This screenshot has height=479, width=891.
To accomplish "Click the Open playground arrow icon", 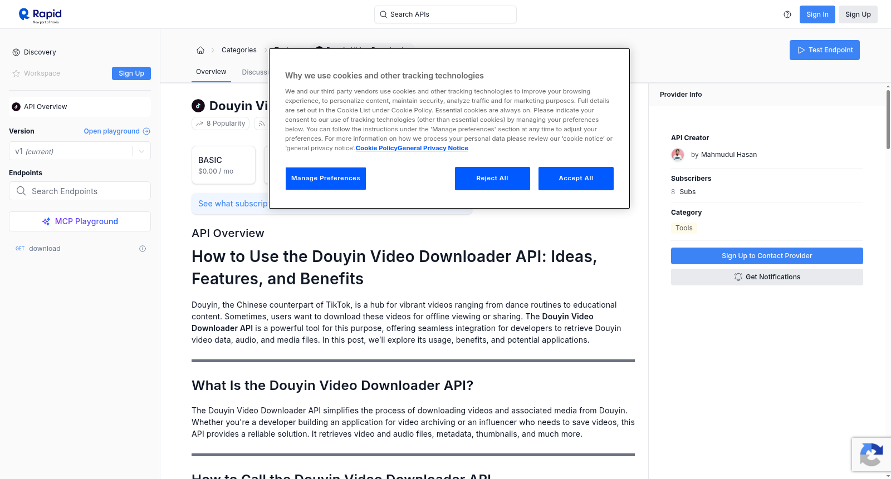I will coord(146,131).
